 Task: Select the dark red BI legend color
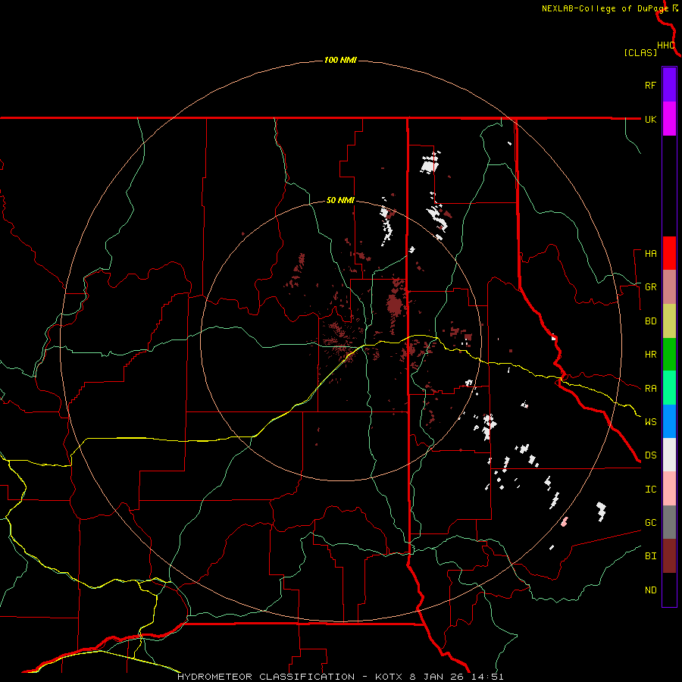pyautogui.click(x=669, y=556)
